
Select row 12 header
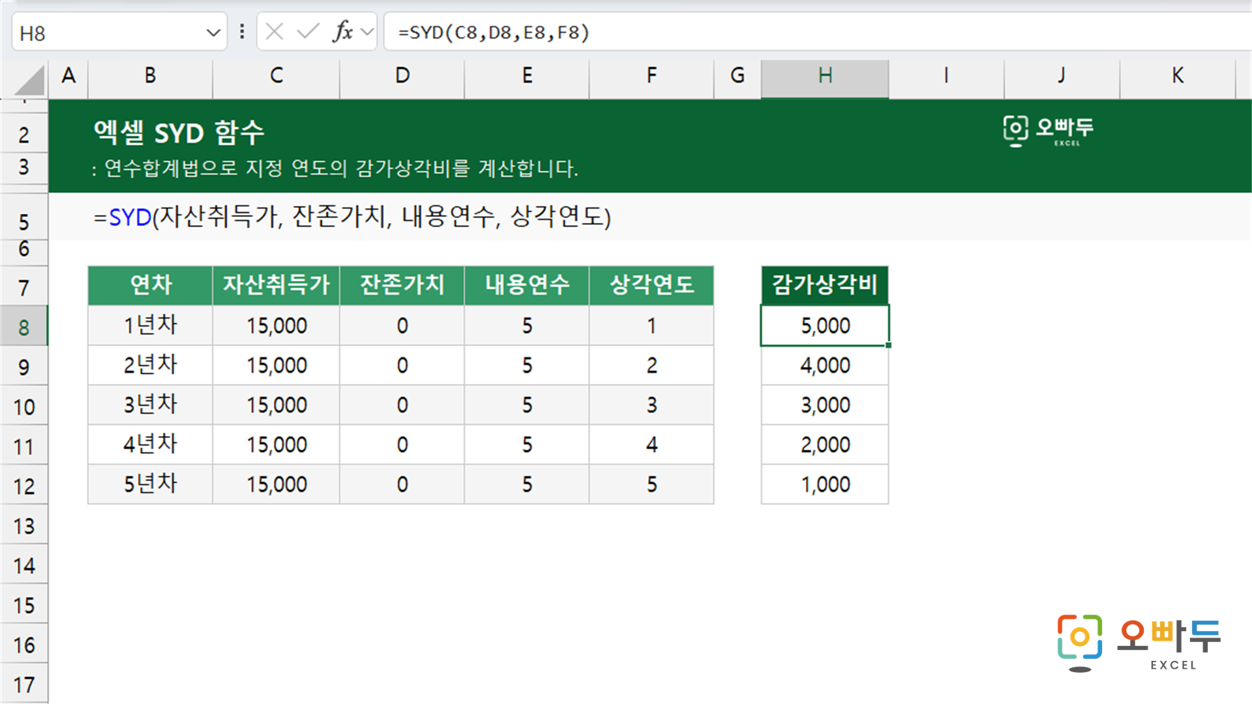(24, 486)
